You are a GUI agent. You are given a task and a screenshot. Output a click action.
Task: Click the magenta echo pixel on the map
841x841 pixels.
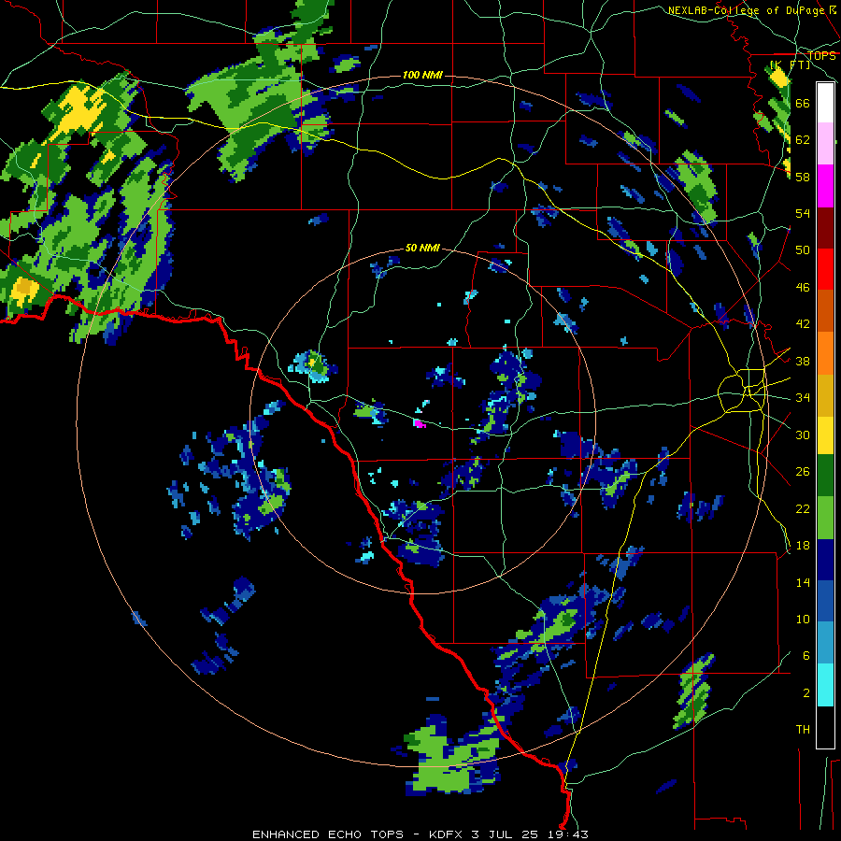[419, 423]
